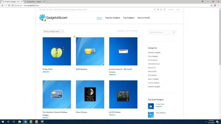Open the Fun & Games category
221x124 pixels.
(153, 60)
